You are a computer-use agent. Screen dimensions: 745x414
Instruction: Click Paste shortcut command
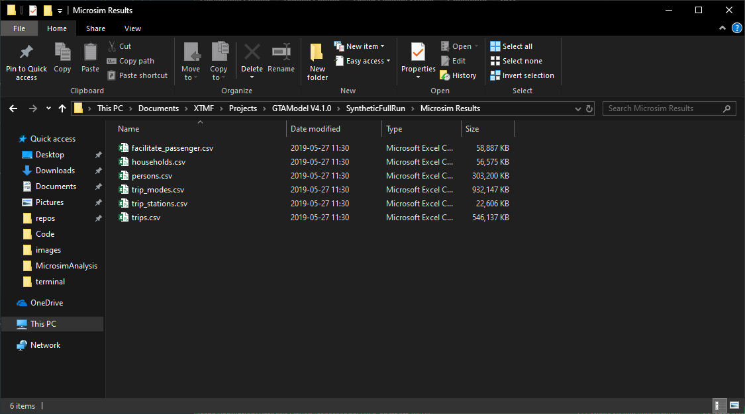point(137,75)
